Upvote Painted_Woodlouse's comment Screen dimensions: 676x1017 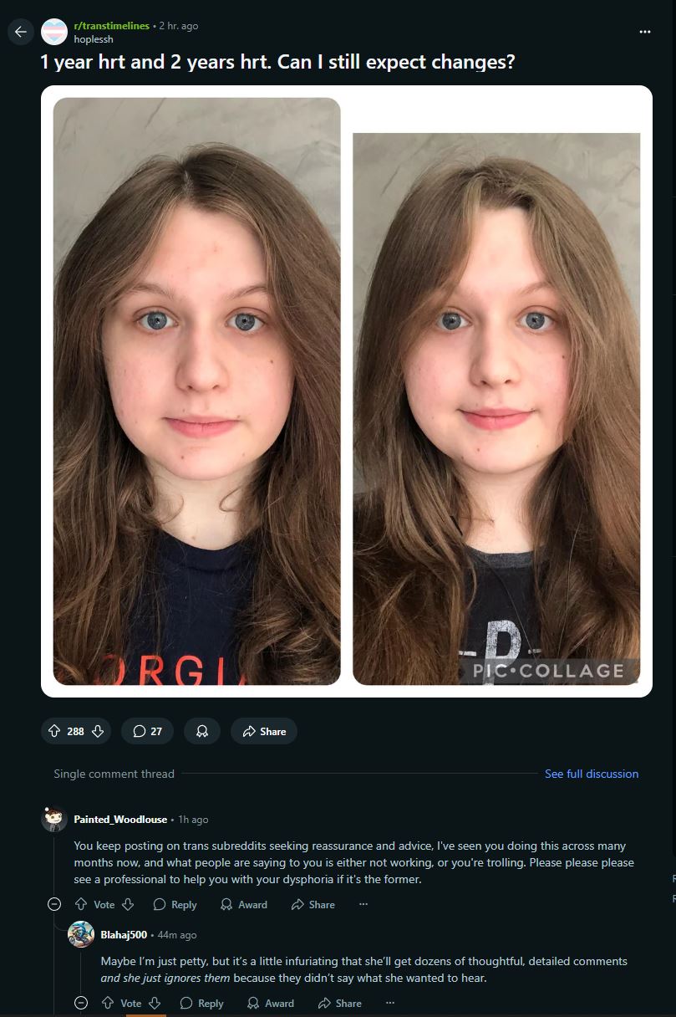[81, 904]
